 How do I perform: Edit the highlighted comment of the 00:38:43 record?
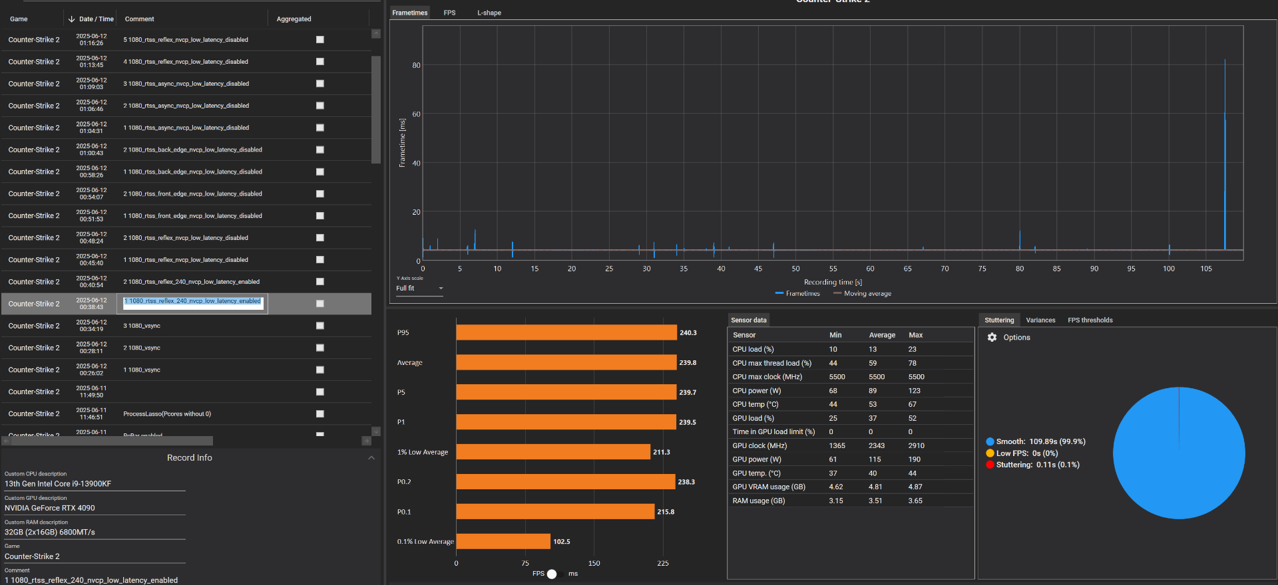(x=192, y=303)
